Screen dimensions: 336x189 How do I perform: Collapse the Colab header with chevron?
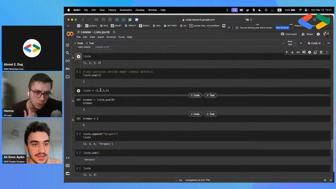329,43
